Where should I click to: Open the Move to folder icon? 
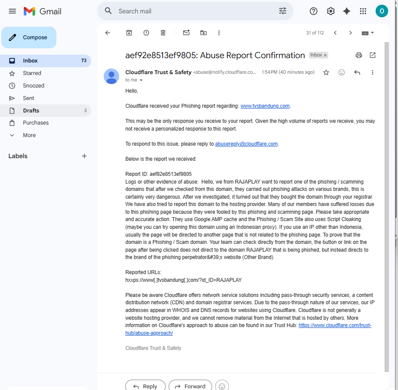[x=204, y=33]
